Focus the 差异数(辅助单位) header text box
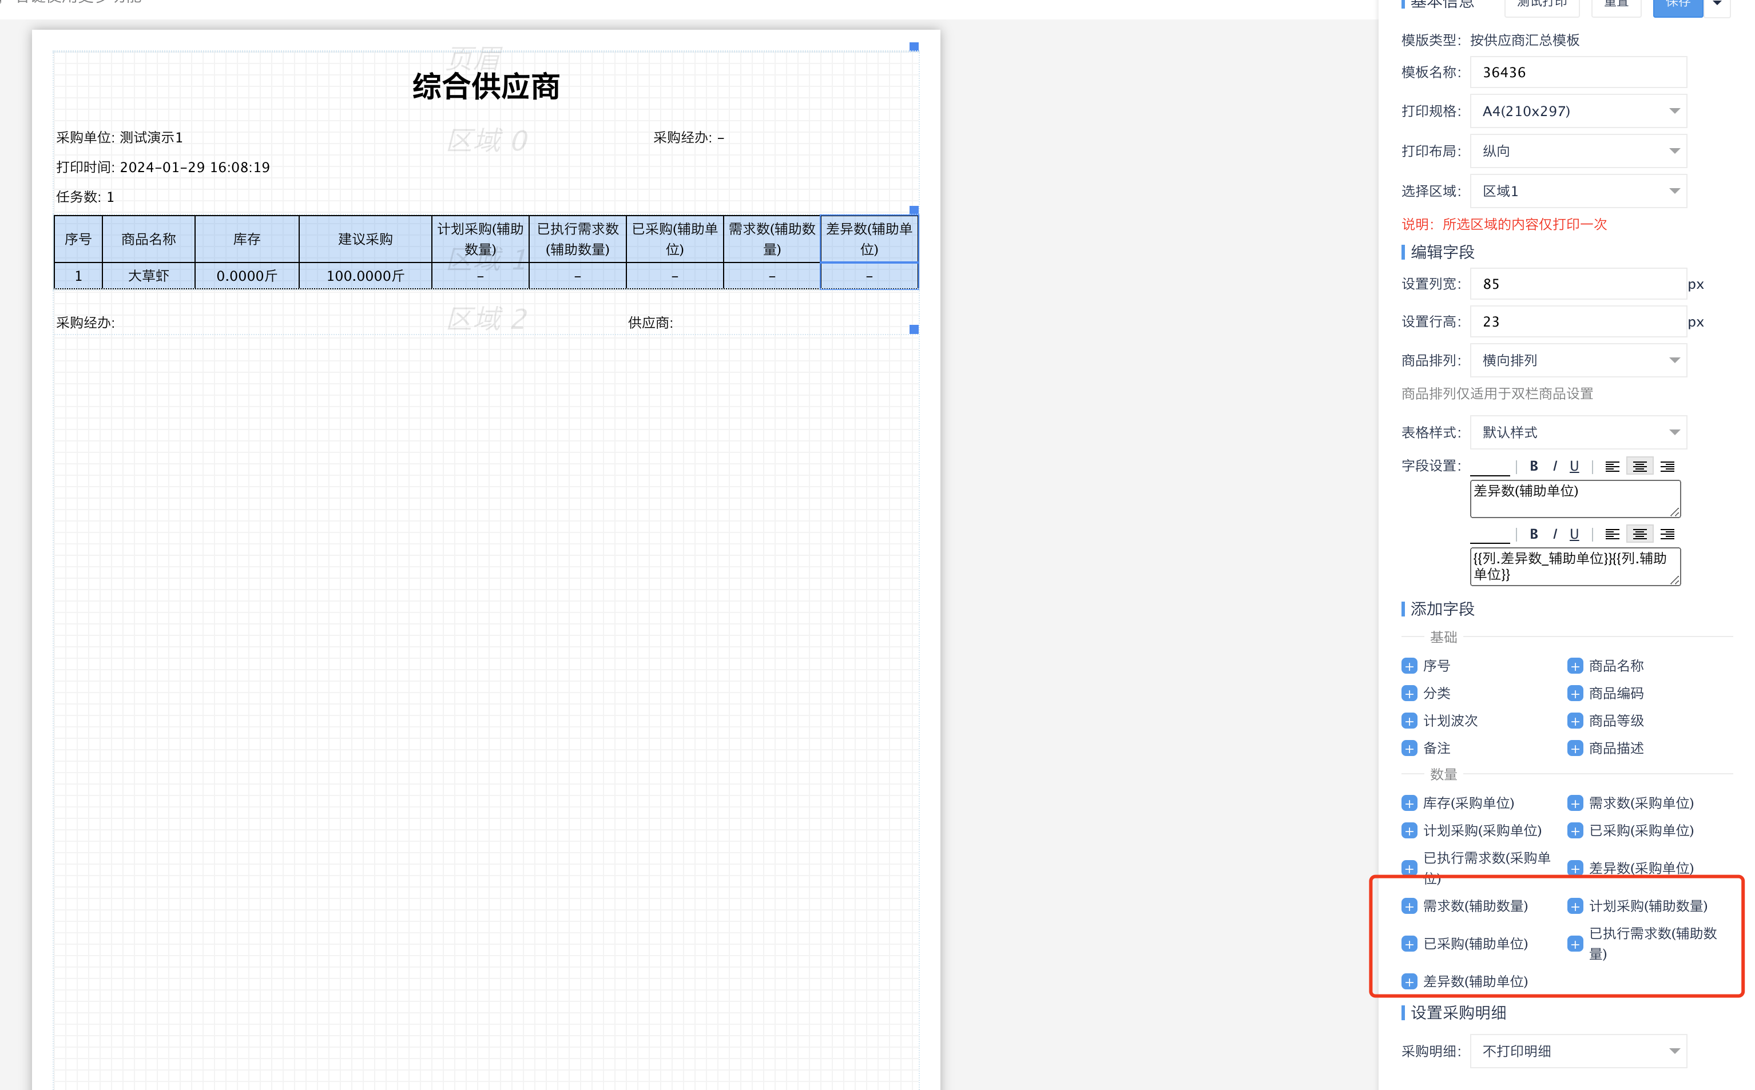The height and width of the screenshot is (1090, 1755). pyautogui.click(x=1575, y=499)
